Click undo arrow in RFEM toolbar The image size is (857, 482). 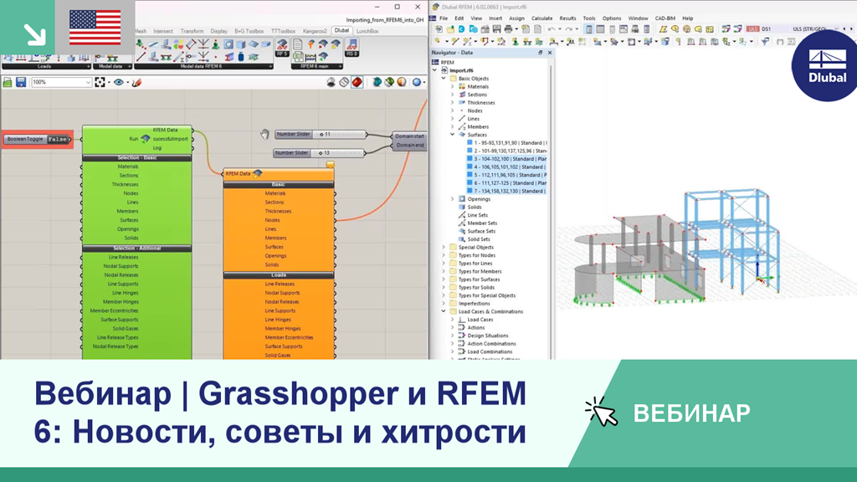pos(552,29)
